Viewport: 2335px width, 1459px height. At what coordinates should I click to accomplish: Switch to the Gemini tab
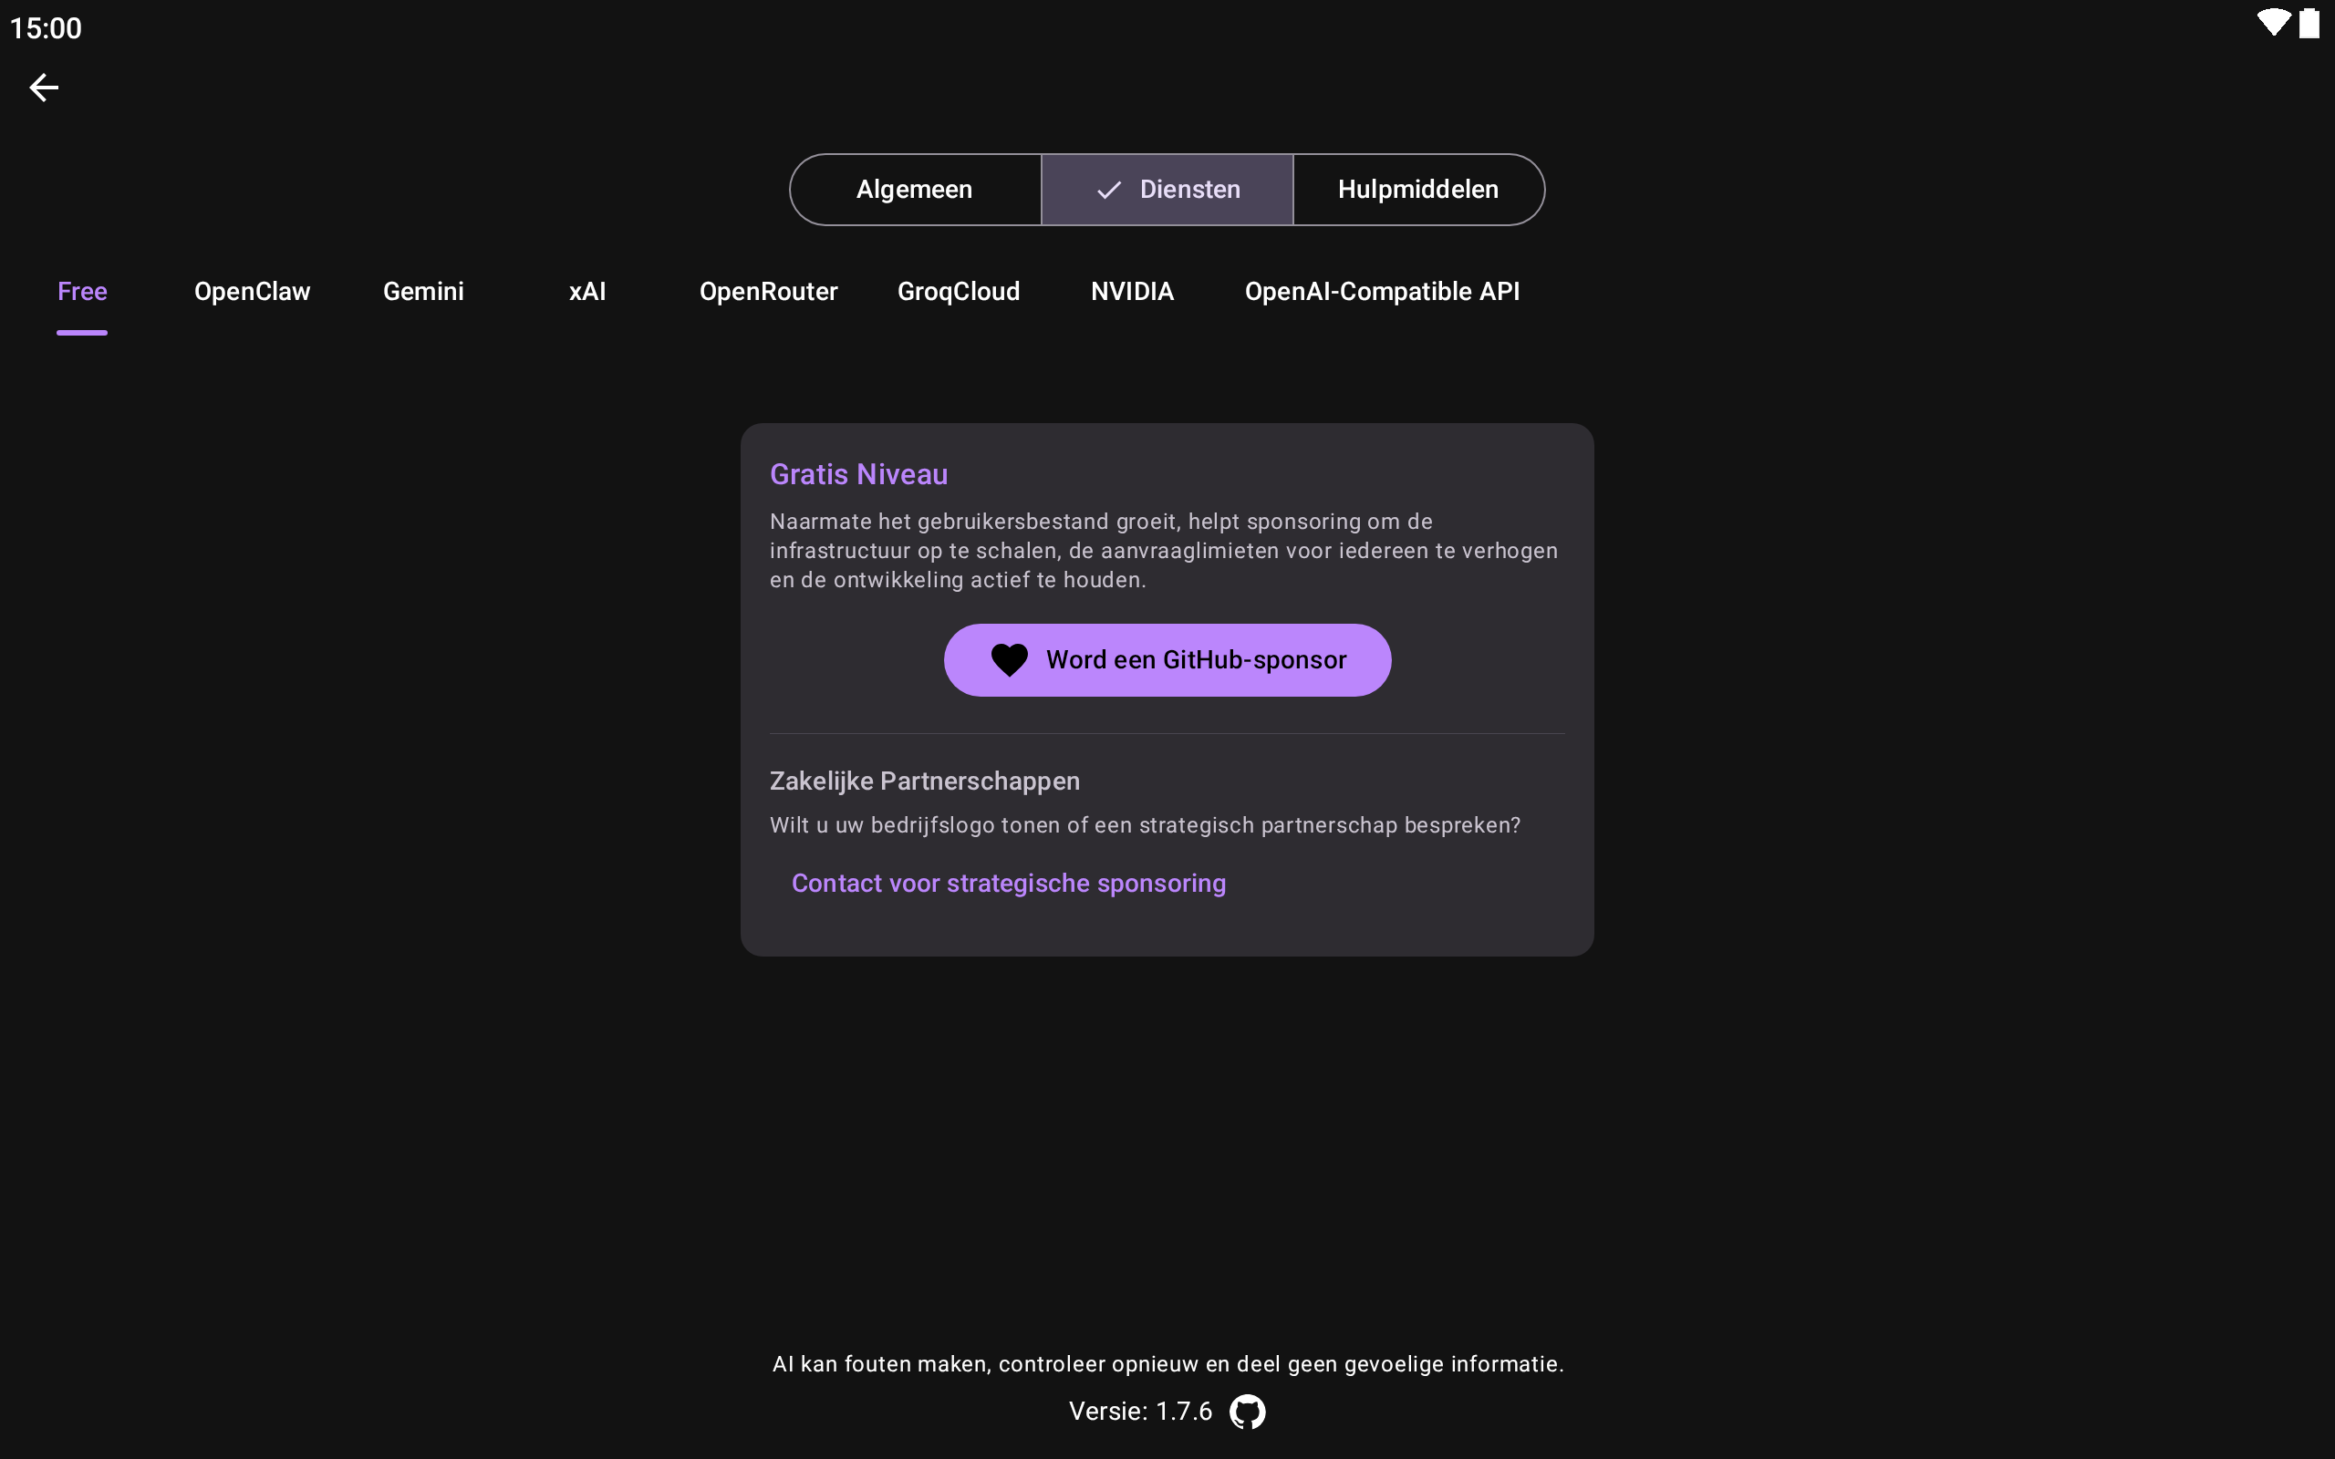422,292
